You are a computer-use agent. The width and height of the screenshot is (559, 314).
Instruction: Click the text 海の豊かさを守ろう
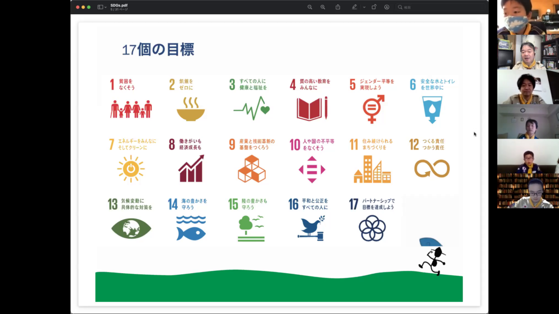pyautogui.click(x=194, y=204)
